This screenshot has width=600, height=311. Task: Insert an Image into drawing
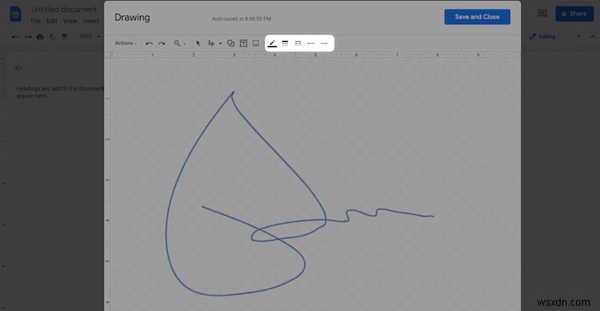[x=255, y=44]
